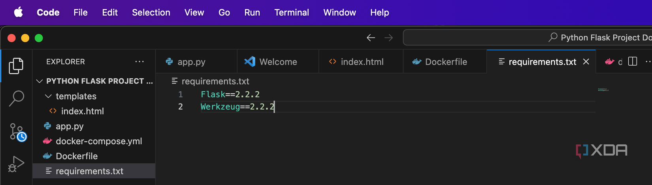The height and width of the screenshot is (185, 652).
Task: Open docker-compose.yml in the explorer
Action: 98,141
